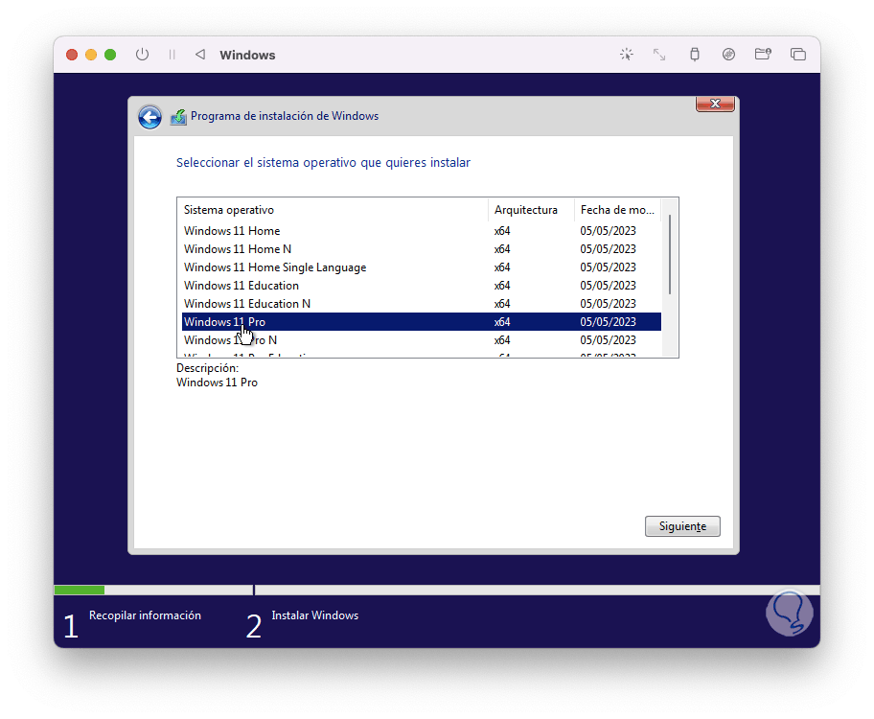Pause the virtual machine
Image resolution: width=874 pixels, height=719 pixels.
tap(172, 55)
